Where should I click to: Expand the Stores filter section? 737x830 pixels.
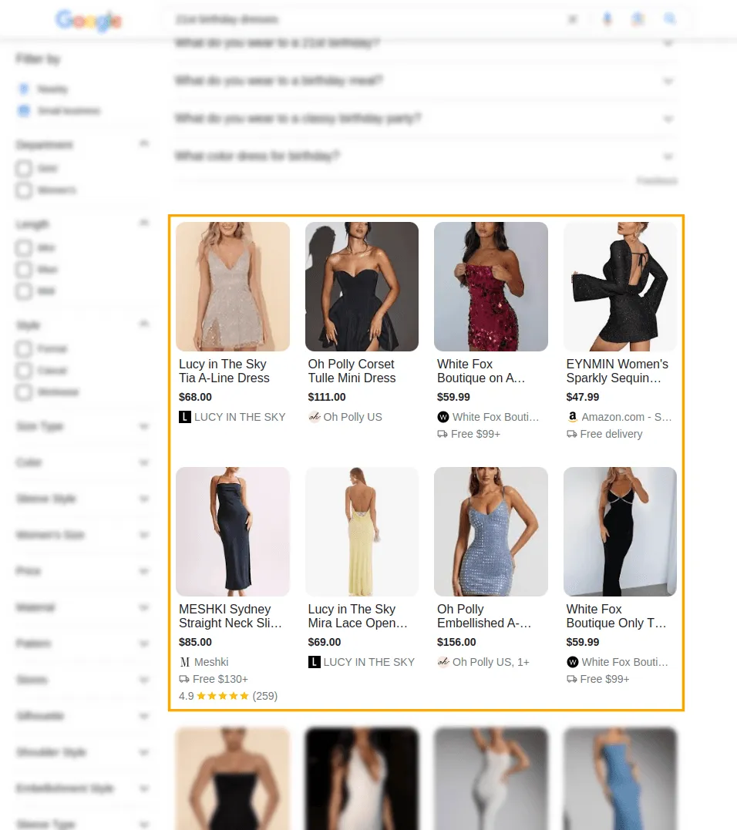[x=144, y=680]
